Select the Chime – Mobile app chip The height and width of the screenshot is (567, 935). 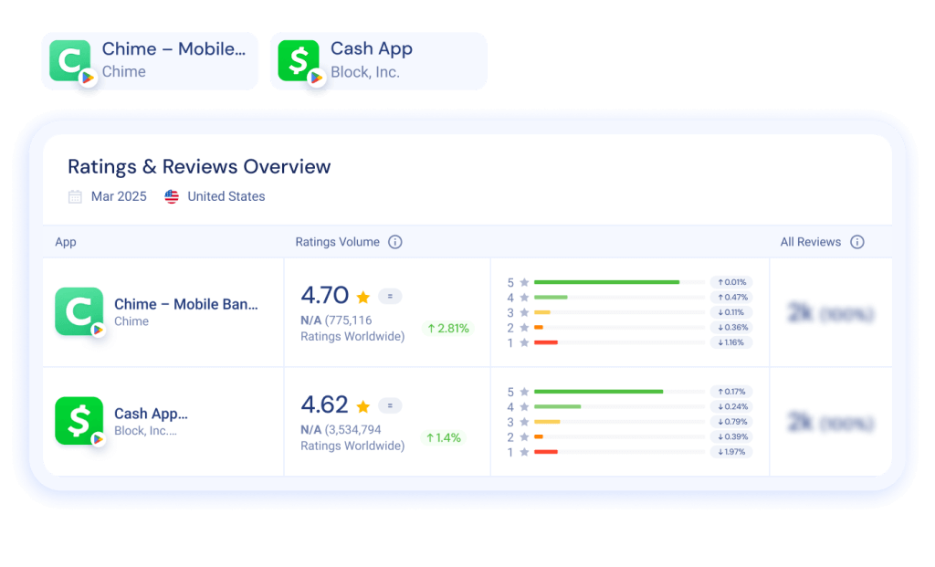(x=150, y=60)
